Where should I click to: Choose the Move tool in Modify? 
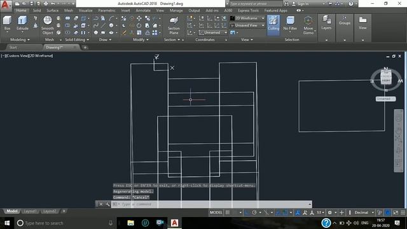point(139,18)
